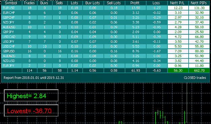Click AUDUSD Nett P/L value 4.28

coord(178,27)
